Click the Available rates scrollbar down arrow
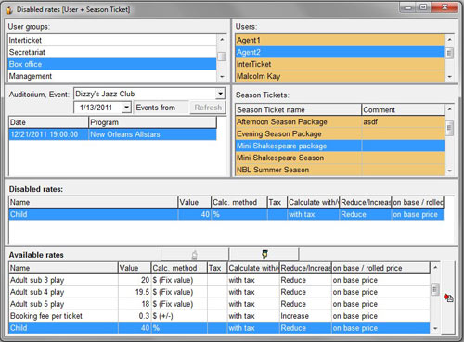The height and width of the screenshot is (342, 464). 435,328
